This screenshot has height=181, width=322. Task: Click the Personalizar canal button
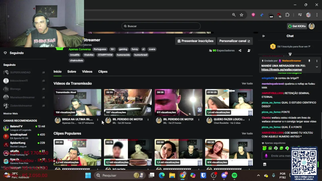click(x=235, y=41)
